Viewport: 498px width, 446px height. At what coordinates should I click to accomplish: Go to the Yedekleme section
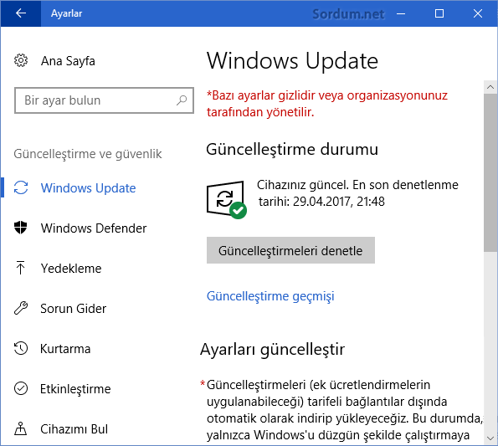point(71,269)
